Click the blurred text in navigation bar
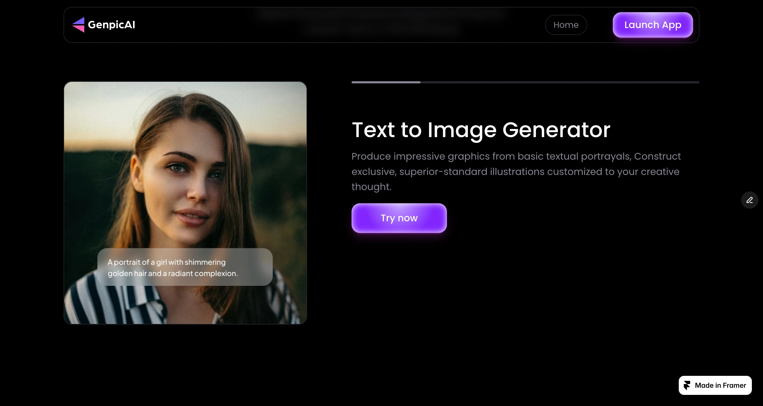763x406 pixels. (x=381, y=21)
